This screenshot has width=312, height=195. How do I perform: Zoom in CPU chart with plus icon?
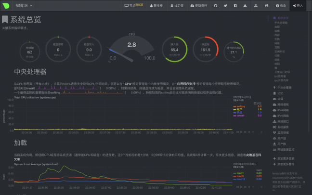click(249, 132)
